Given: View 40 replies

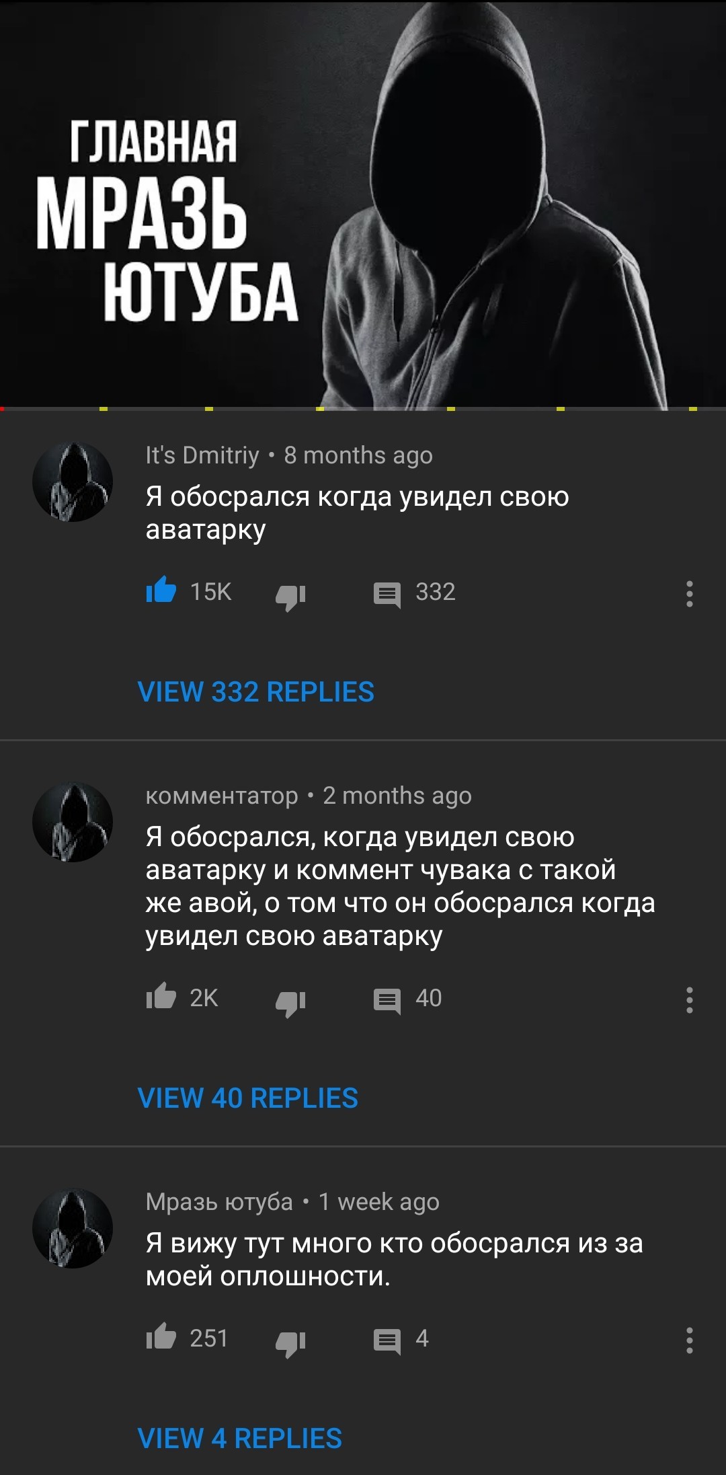Looking at the screenshot, I should tap(247, 1098).
